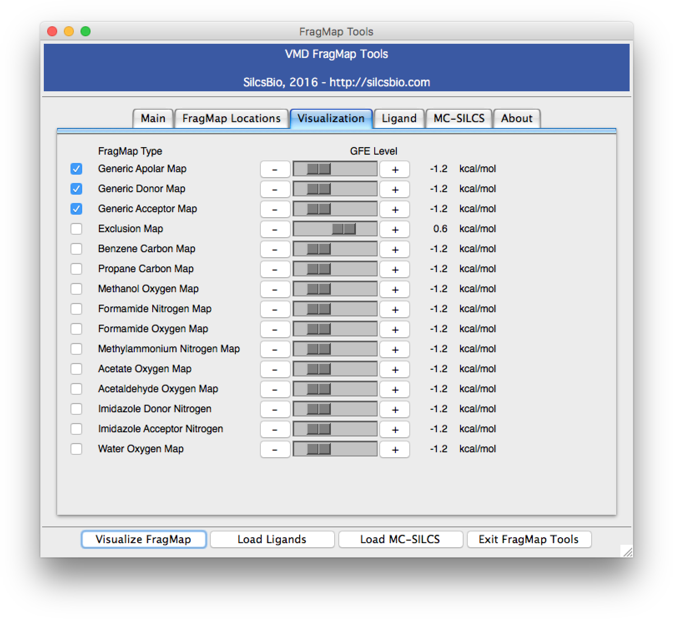Open the Ligand tab
The image size is (673, 619).
point(399,118)
